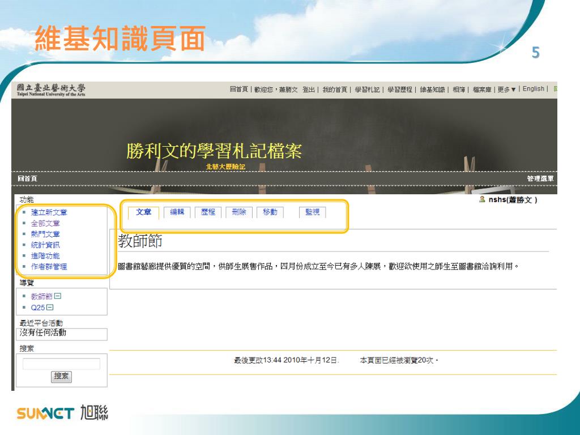Click the Taipei National University of the Arts logo
Image resolution: width=580 pixels, height=435 pixels.
click(x=51, y=90)
